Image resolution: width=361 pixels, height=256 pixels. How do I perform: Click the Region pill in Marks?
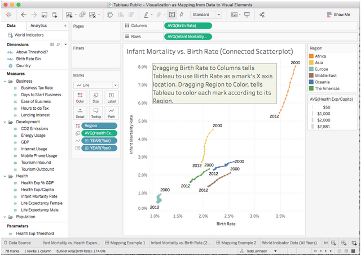click(99, 125)
